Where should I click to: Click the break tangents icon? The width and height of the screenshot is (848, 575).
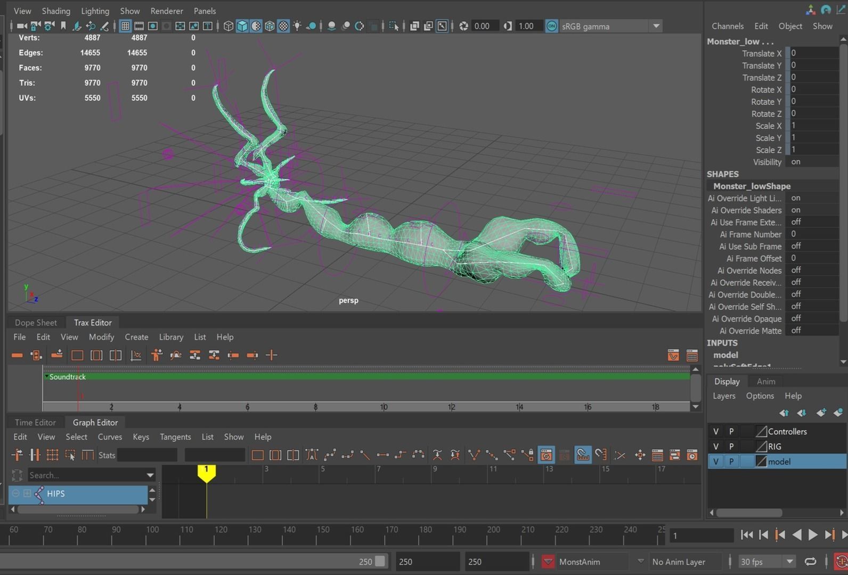coord(473,455)
